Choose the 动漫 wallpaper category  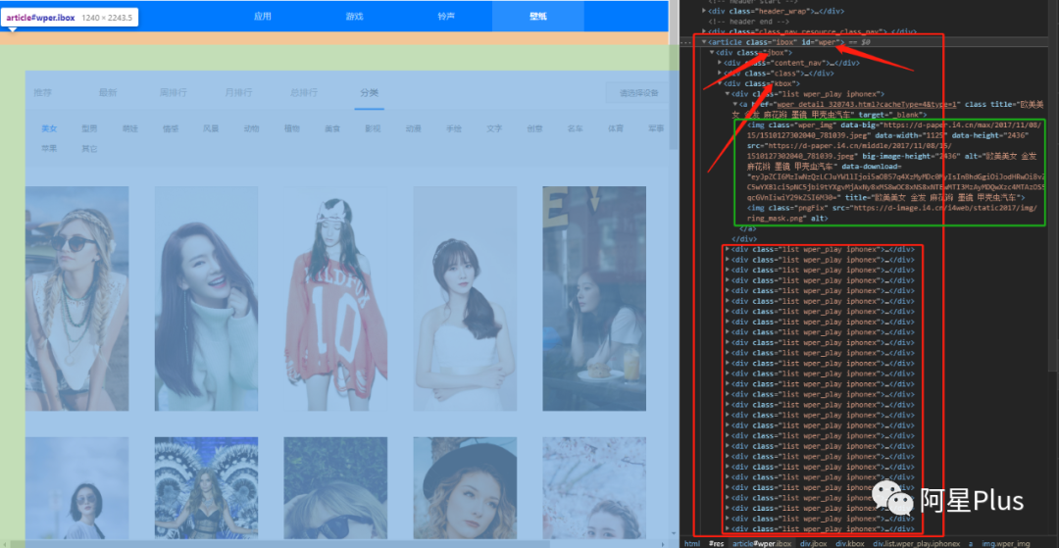coord(414,128)
